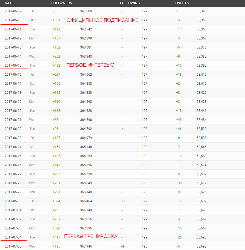Select the 367,946 followers total
This screenshot has height=250, width=245.
(86, 246)
